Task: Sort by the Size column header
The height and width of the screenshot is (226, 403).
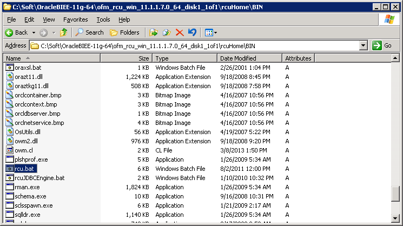Action: [x=126, y=58]
